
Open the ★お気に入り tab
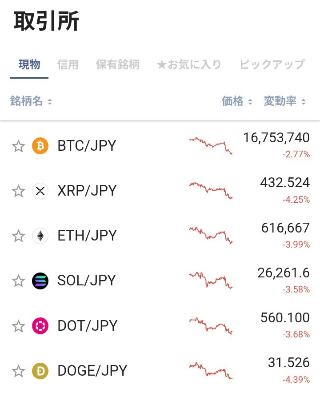[189, 64]
